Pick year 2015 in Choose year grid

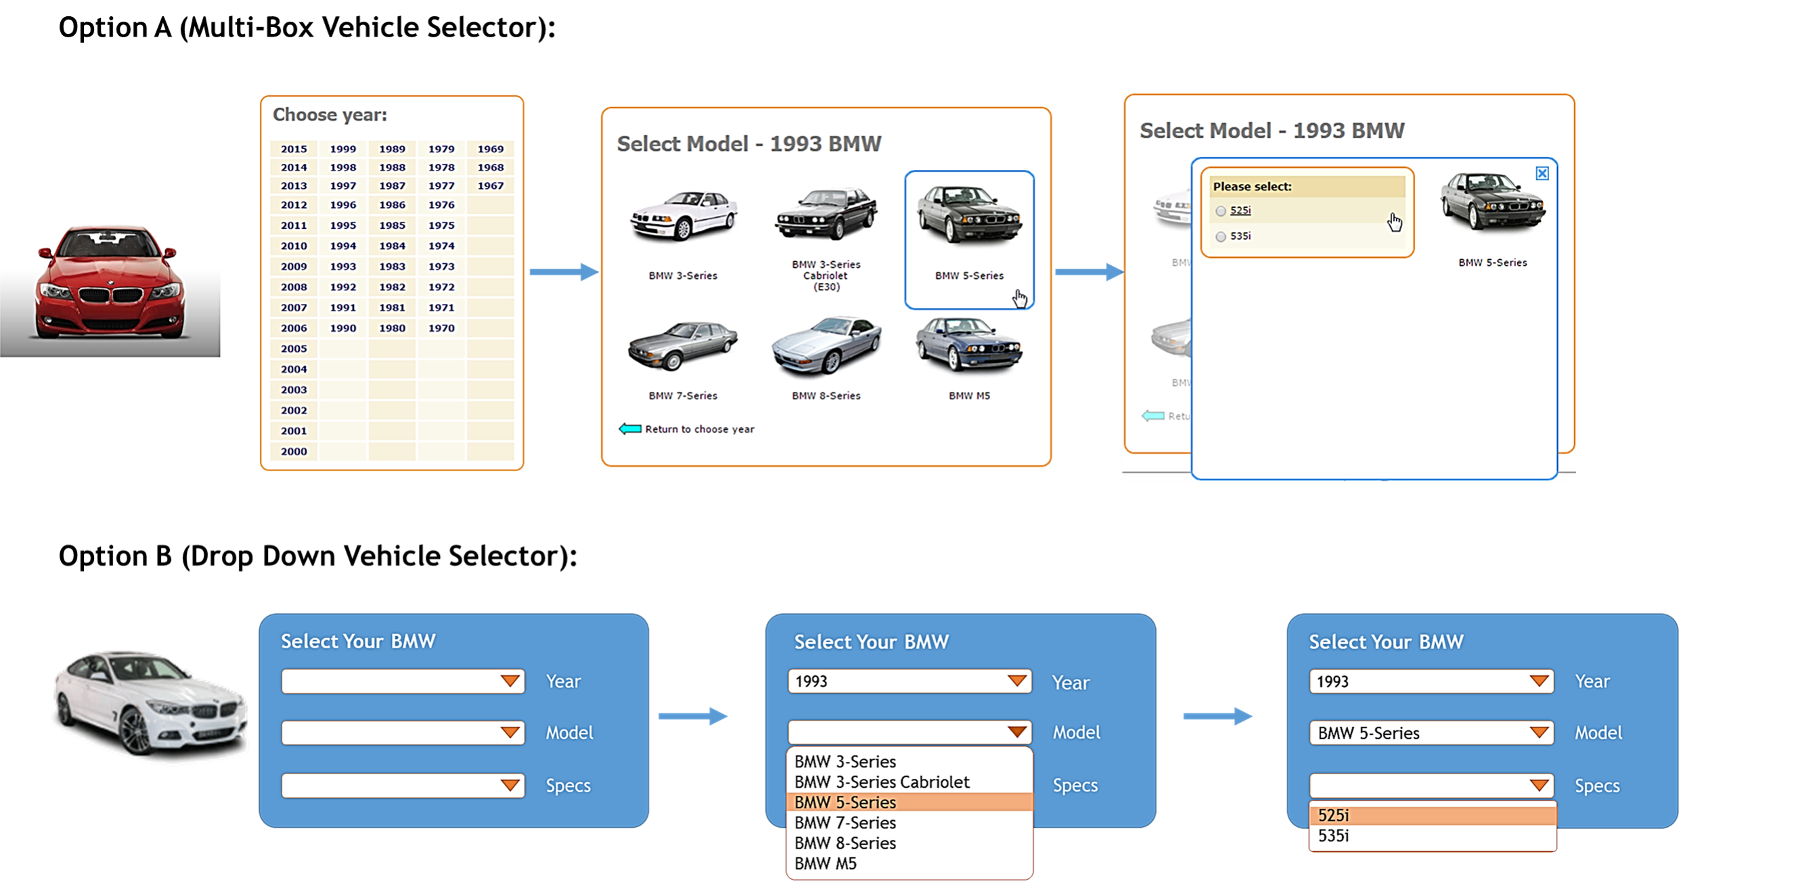point(294,149)
